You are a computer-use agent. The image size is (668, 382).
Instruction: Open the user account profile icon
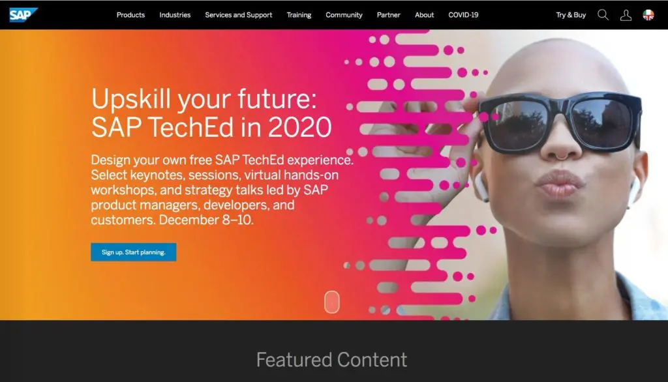click(x=626, y=15)
